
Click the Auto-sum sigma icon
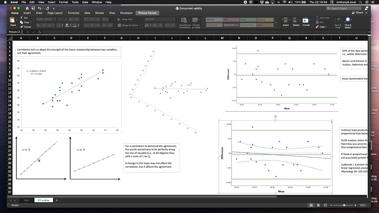317,18
